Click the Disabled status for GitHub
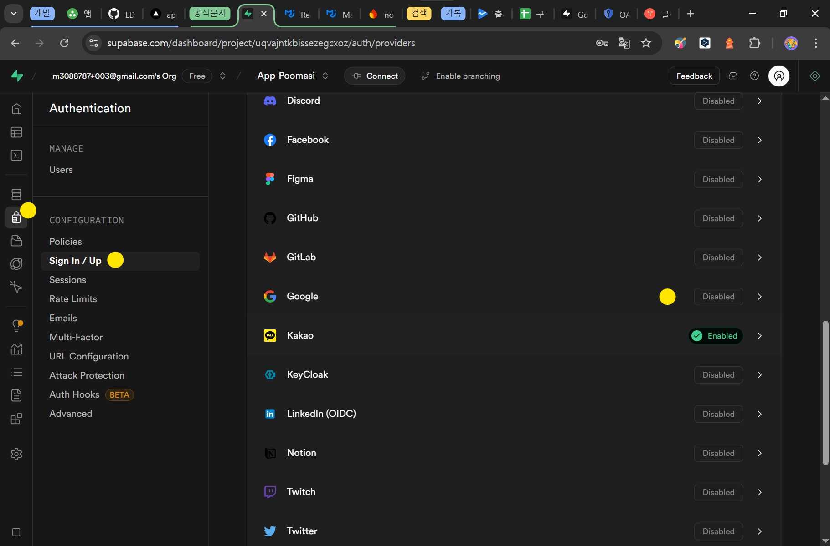 718,218
